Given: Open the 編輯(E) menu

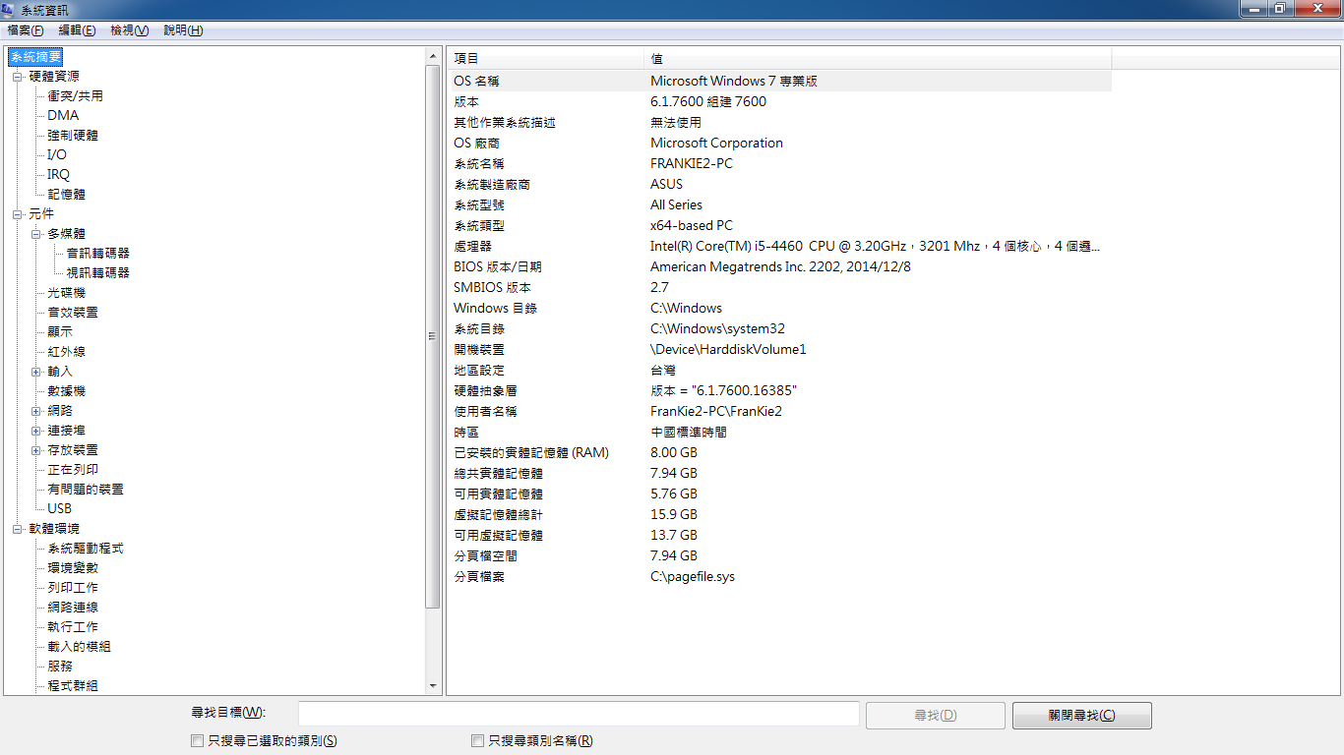Looking at the screenshot, I should pyautogui.click(x=77, y=30).
